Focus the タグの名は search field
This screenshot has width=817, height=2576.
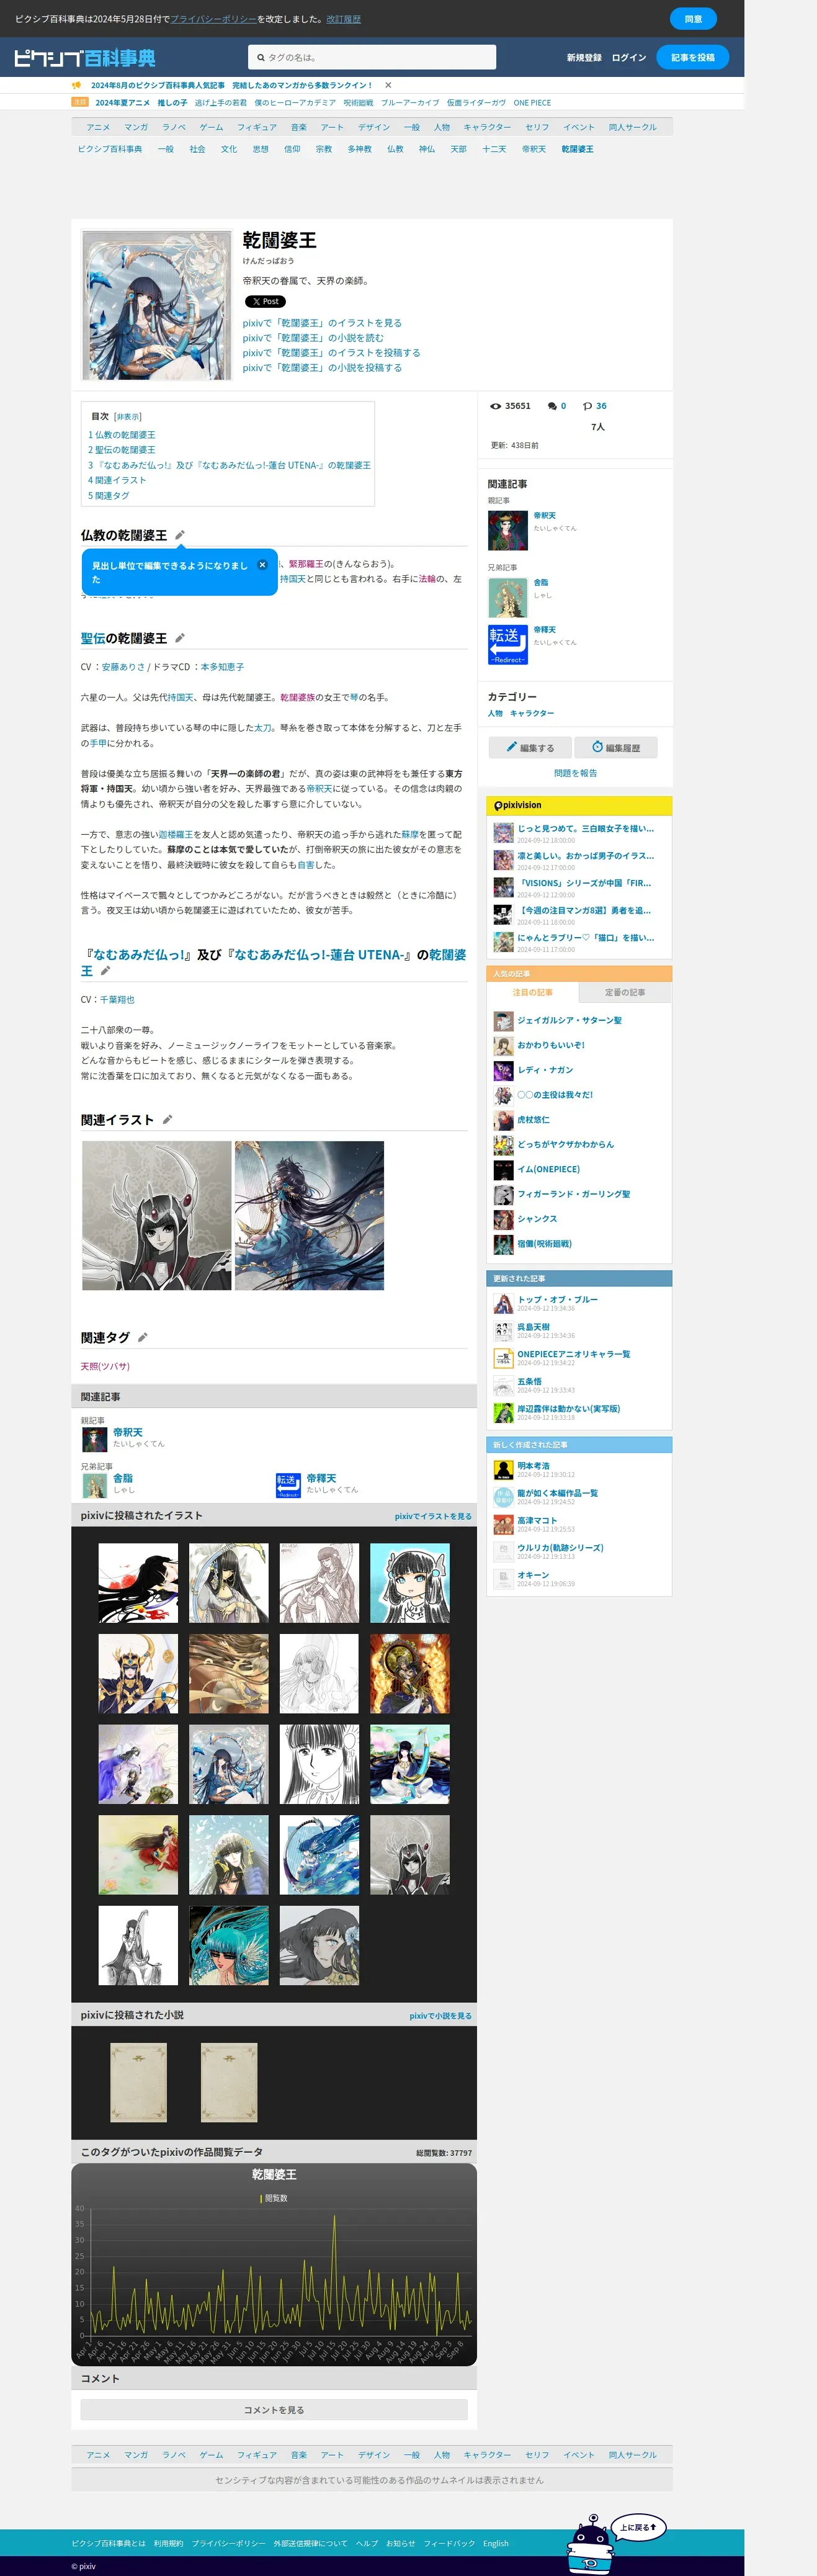click(x=372, y=57)
